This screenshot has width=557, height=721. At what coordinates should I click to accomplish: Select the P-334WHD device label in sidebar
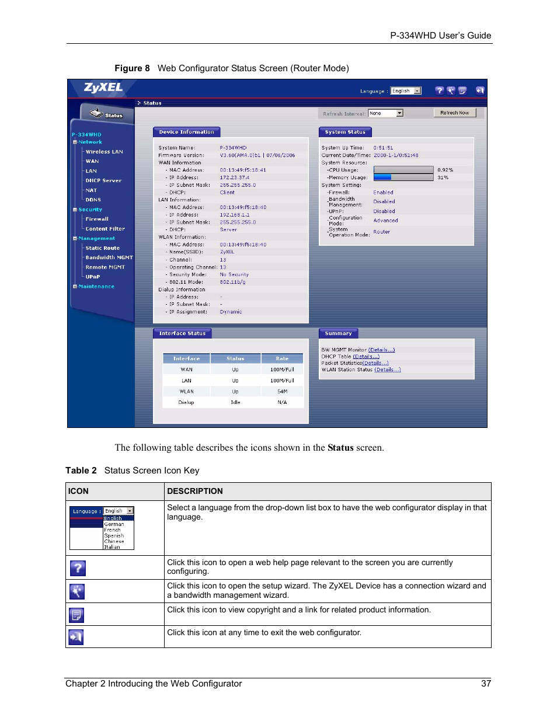(x=86, y=134)
